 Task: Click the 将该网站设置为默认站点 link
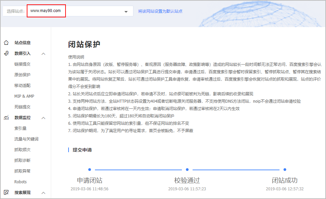[160, 11]
